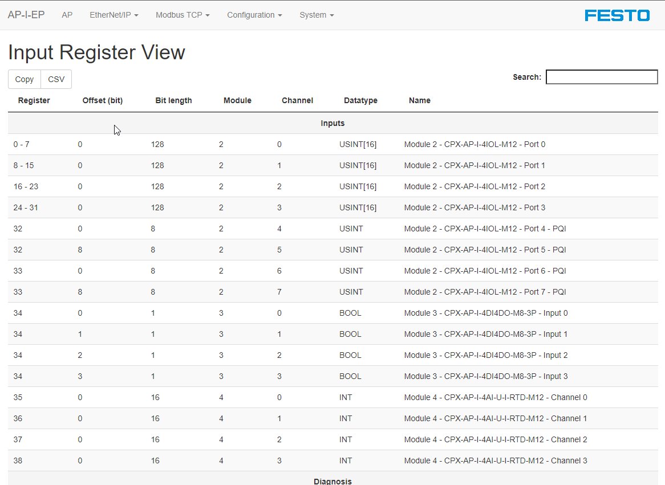
Task: Click register cell '0 - 7'
Action: 21,144
